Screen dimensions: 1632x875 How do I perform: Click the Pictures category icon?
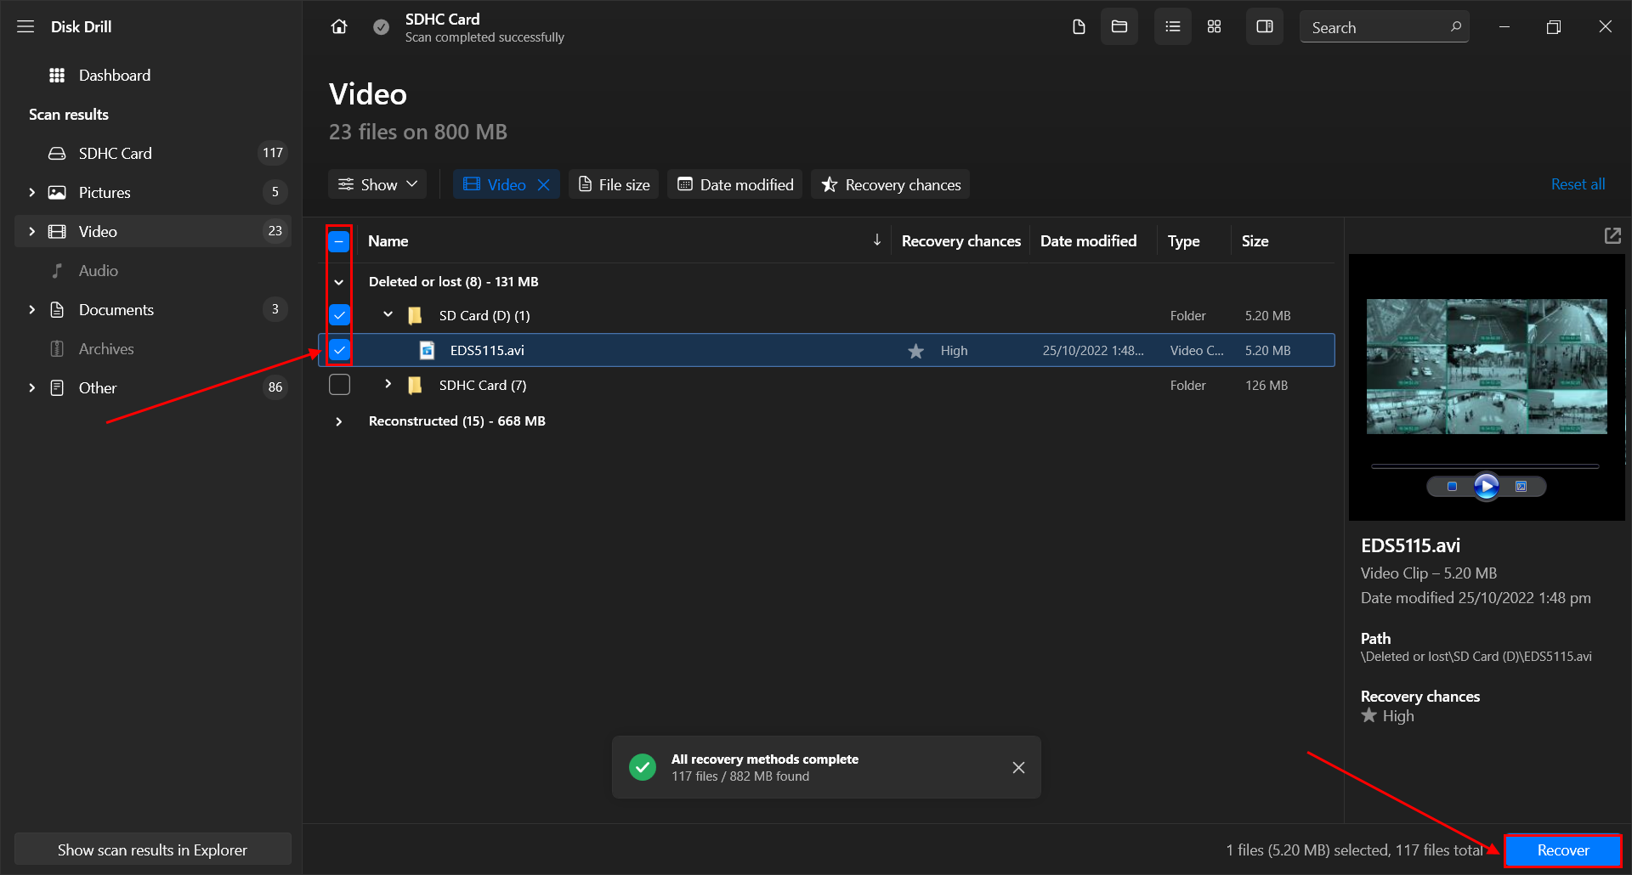tap(57, 193)
